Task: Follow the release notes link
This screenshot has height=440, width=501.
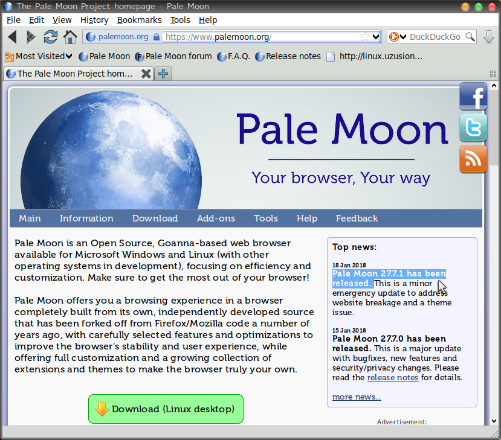Action: pyautogui.click(x=393, y=377)
